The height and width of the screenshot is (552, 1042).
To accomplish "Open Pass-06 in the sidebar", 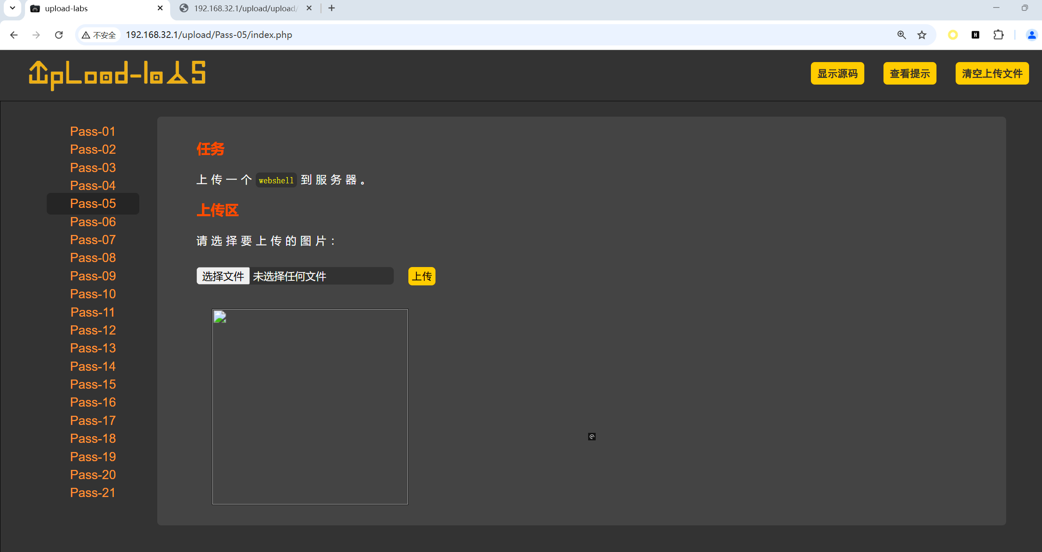I will (93, 222).
